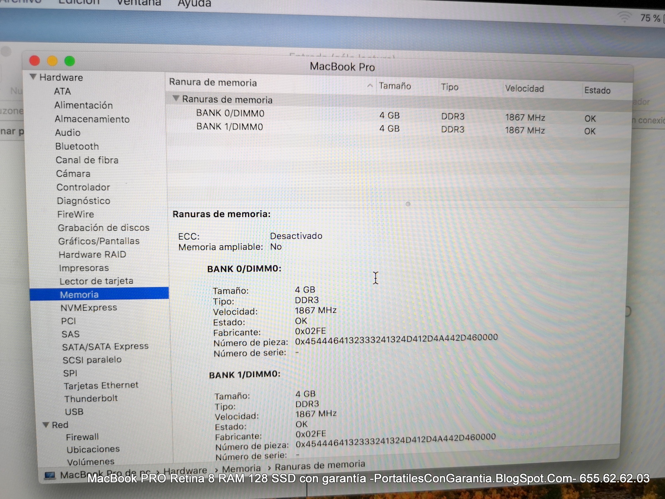Click the Memoria ampliable label
The width and height of the screenshot is (665, 499).
(221, 247)
